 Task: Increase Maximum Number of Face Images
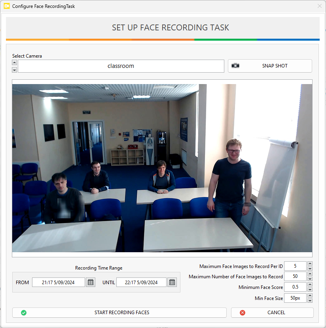[310, 274]
